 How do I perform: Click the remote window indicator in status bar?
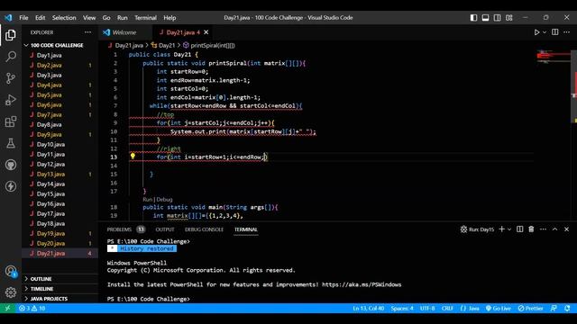click(7, 308)
